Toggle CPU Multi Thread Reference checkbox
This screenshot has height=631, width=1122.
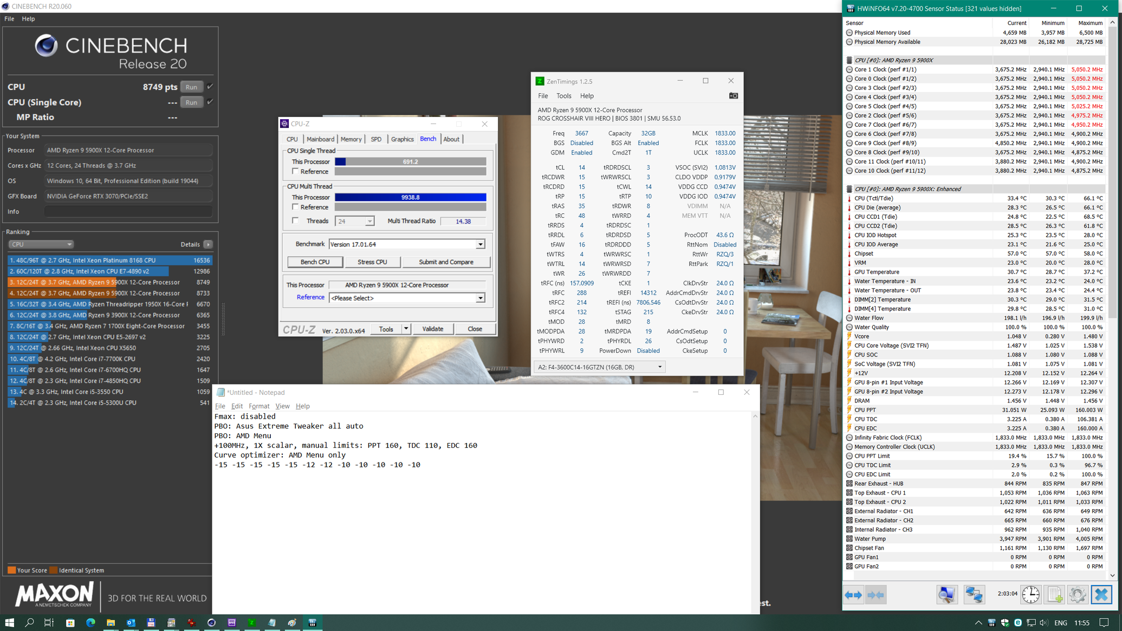[295, 207]
